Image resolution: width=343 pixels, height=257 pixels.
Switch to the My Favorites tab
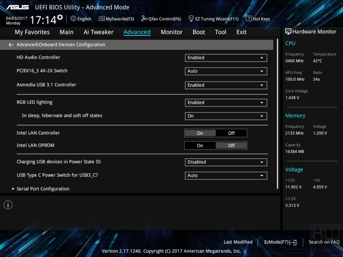32,32
